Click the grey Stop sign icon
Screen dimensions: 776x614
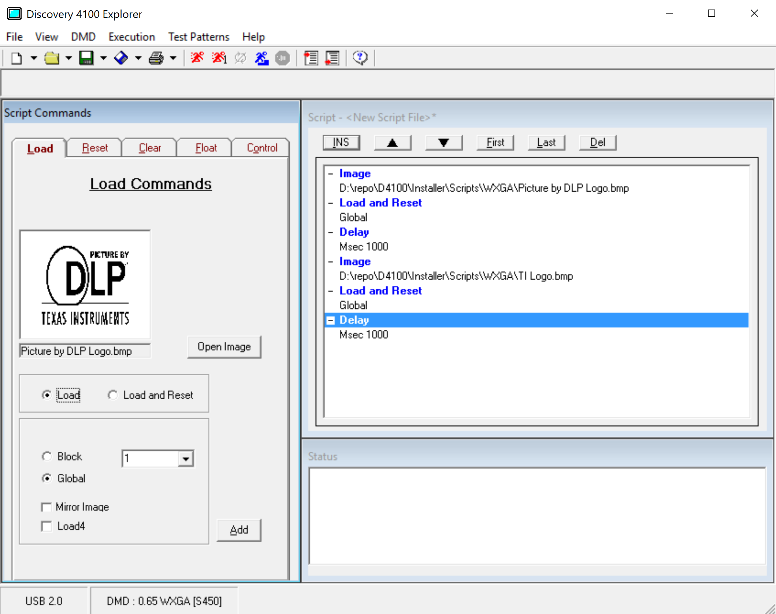pos(282,58)
